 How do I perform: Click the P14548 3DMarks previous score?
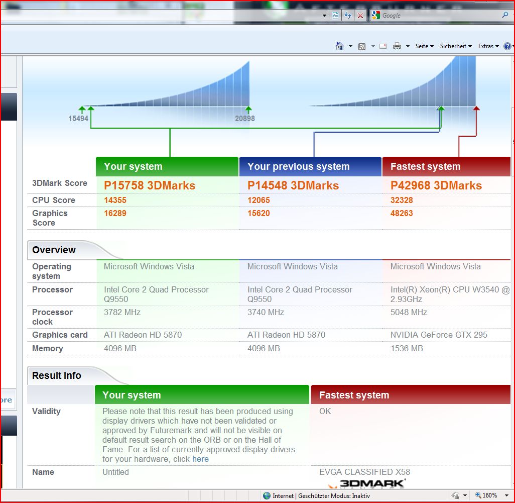click(293, 185)
